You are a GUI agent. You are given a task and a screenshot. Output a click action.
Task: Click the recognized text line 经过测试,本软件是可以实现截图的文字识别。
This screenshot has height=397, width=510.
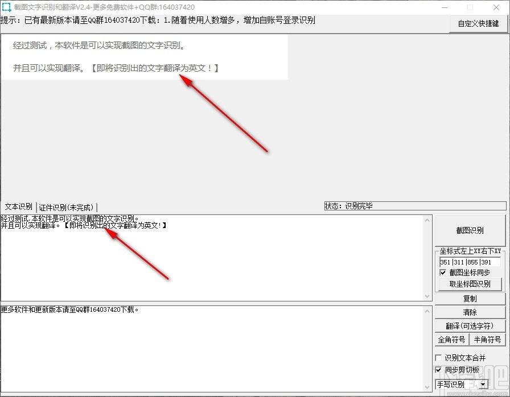point(70,218)
